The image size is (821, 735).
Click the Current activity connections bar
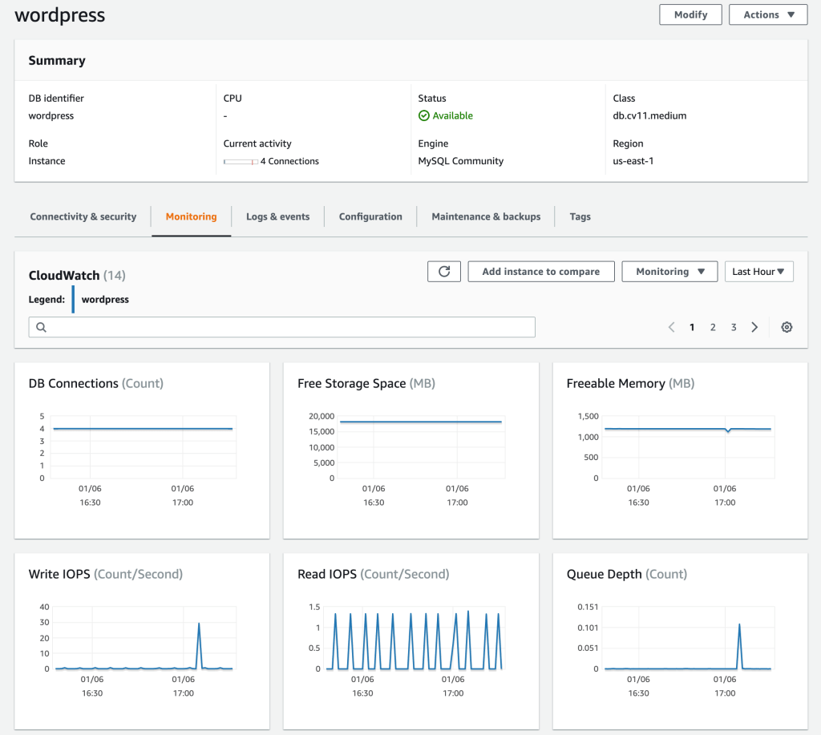(x=241, y=162)
